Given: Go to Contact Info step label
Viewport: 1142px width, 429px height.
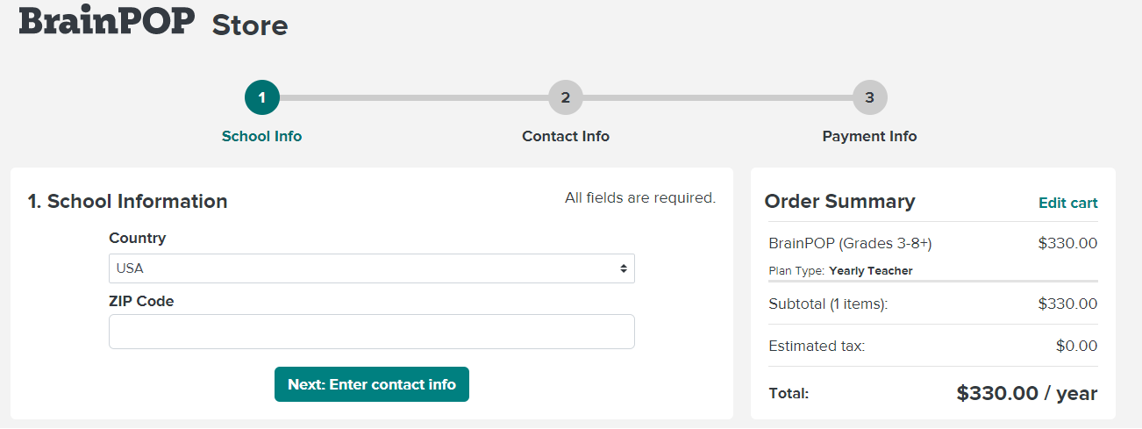Looking at the screenshot, I should pos(566,136).
